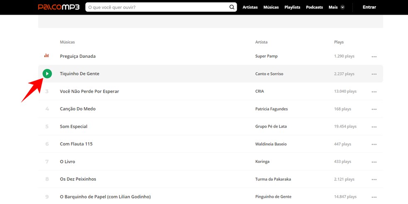Open three-dot menu for Com Flauta 115
Image resolution: width=408 pixels, height=204 pixels.
[374, 144]
